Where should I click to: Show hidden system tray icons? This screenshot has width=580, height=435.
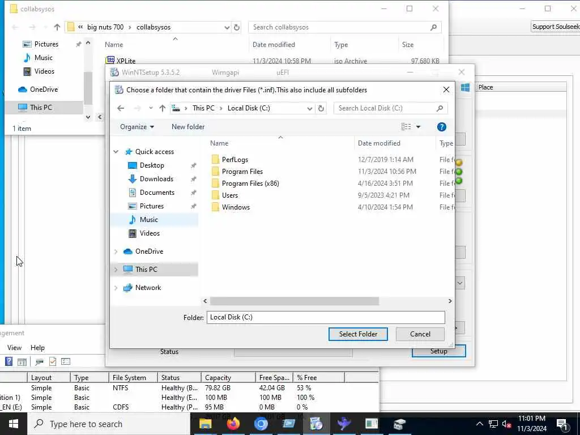479,424
